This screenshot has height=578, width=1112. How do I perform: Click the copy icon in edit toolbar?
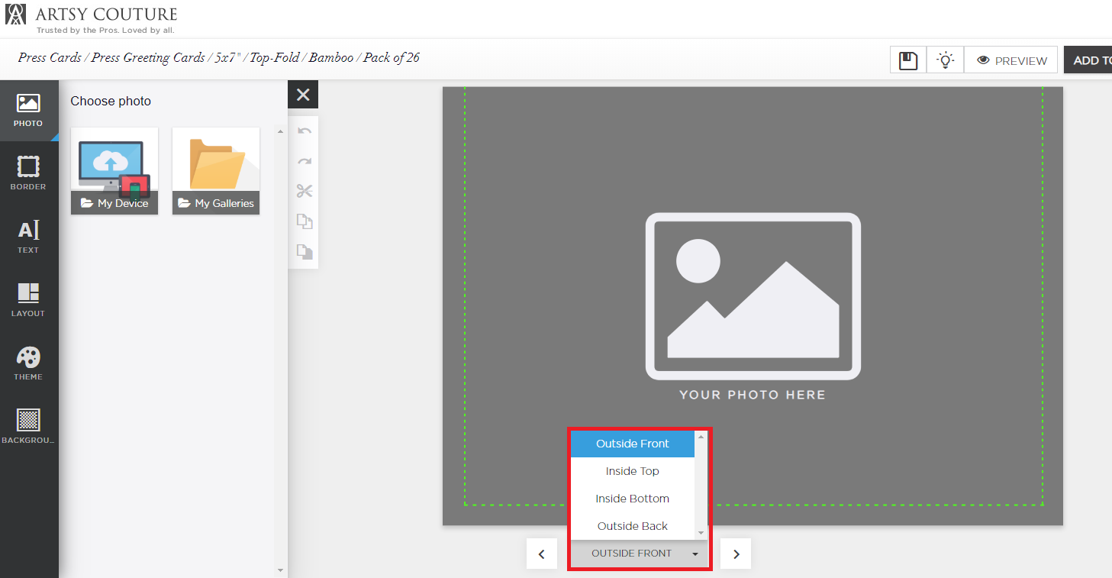[305, 221]
